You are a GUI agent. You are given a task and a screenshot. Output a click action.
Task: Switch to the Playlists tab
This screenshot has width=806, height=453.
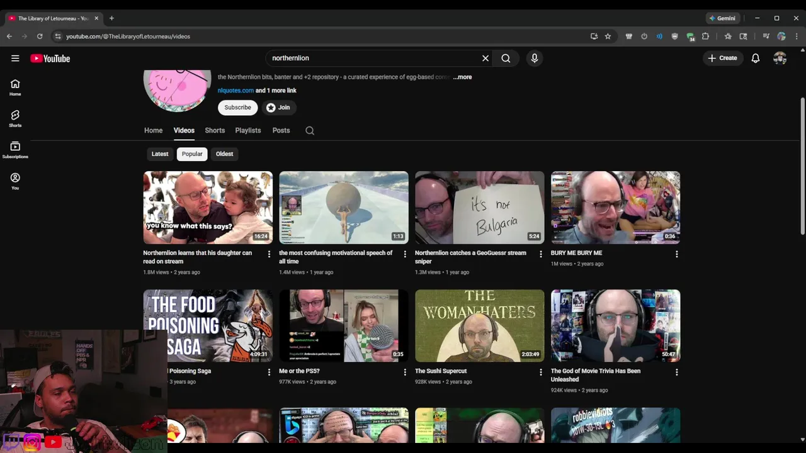pos(248,131)
